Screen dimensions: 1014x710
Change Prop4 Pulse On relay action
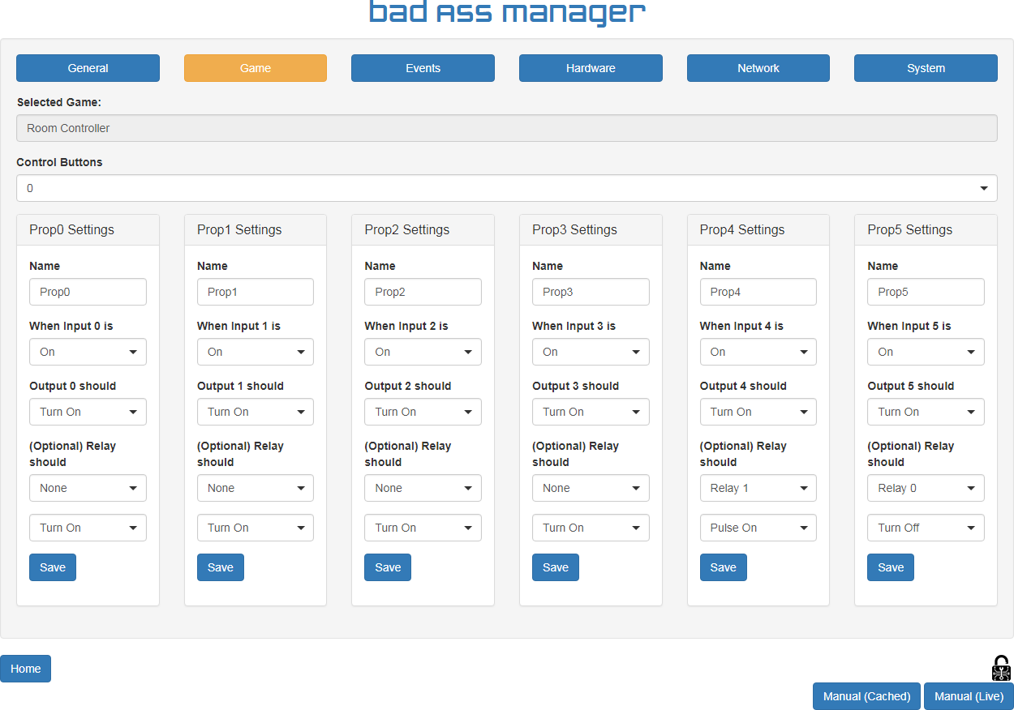click(x=758, y=528)
